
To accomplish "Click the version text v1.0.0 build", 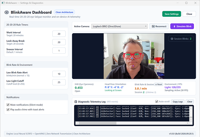I will [x=181, y=134].
